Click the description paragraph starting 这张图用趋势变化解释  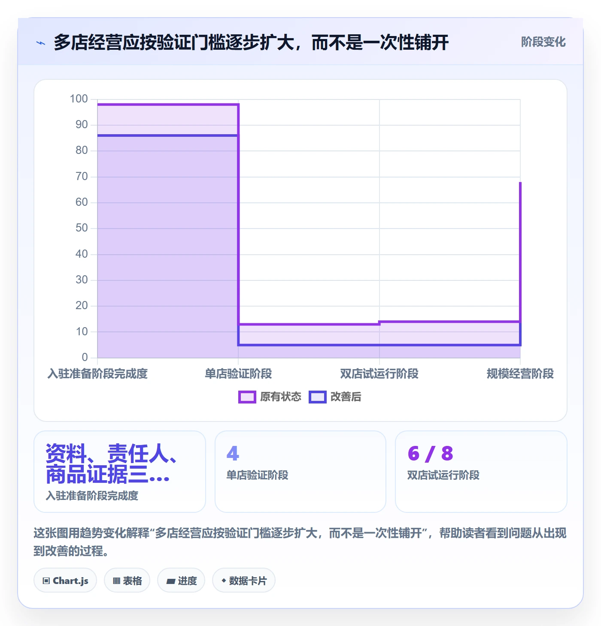pos(300,542)
